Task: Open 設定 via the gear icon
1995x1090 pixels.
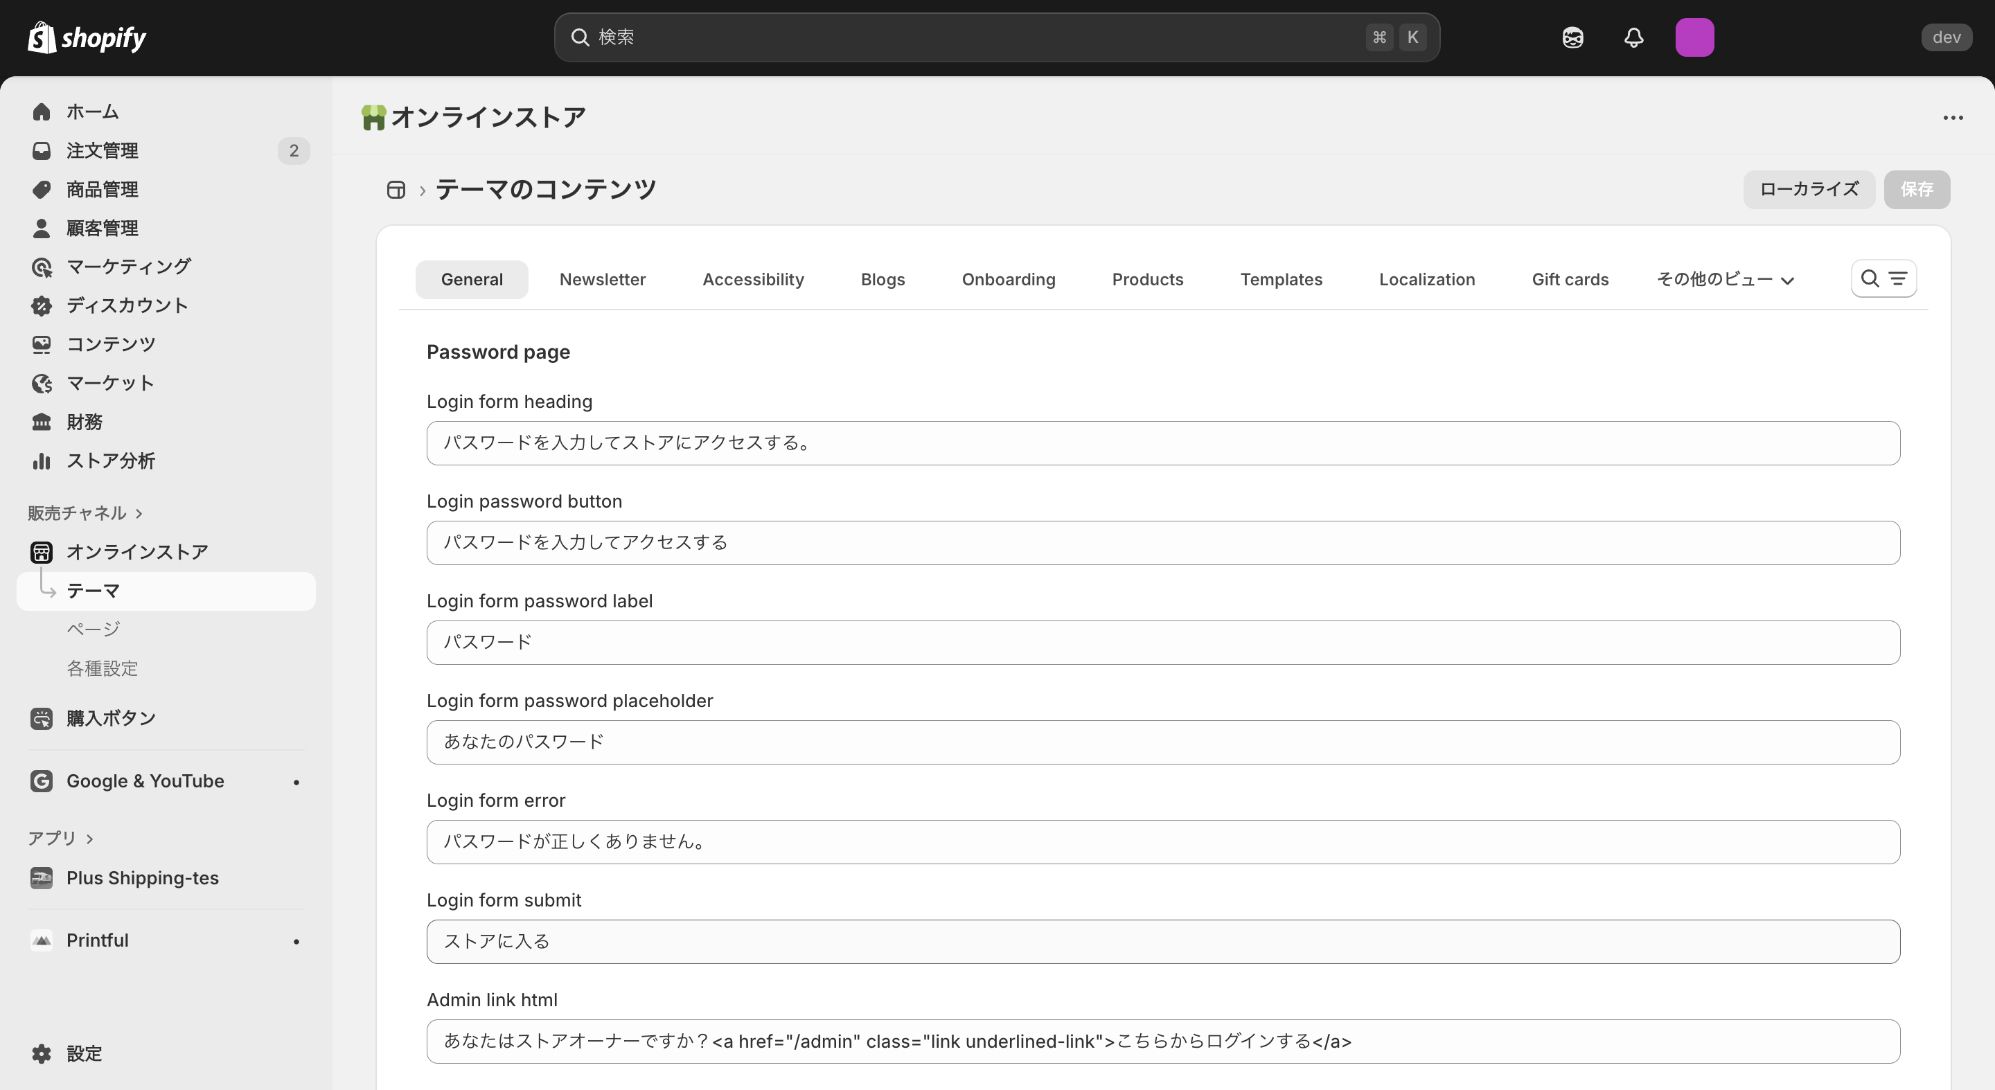Action: pyautogui.click(x=42, y=1053)
